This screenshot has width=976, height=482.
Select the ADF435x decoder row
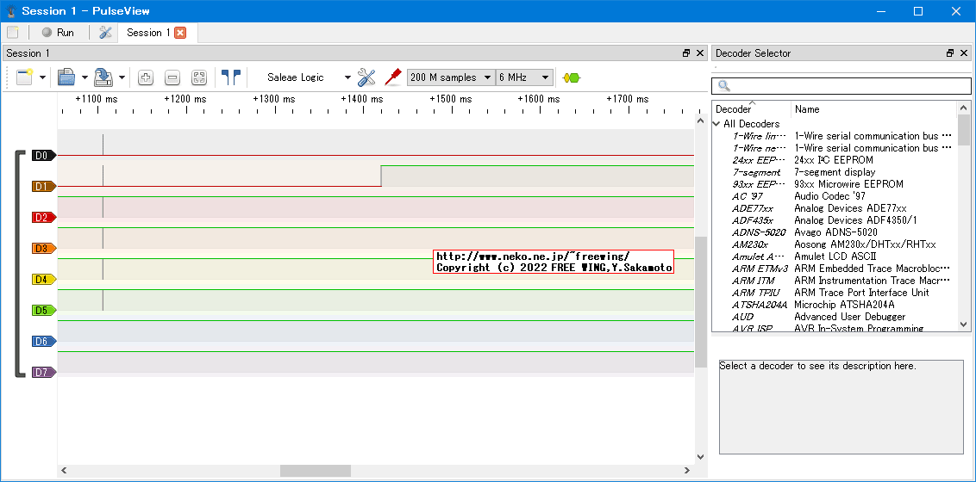point(834,219)
